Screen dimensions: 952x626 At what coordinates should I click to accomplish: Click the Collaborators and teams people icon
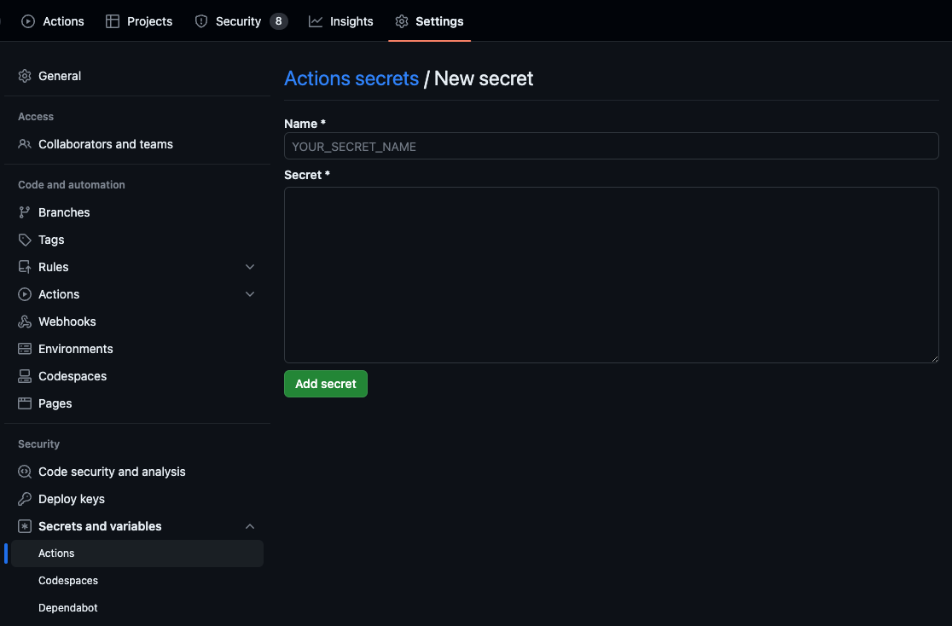[24, 144]
